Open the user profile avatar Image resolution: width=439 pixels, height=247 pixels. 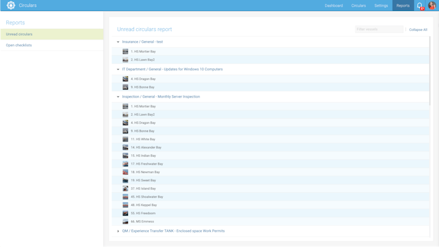click(x=432, y=5)
